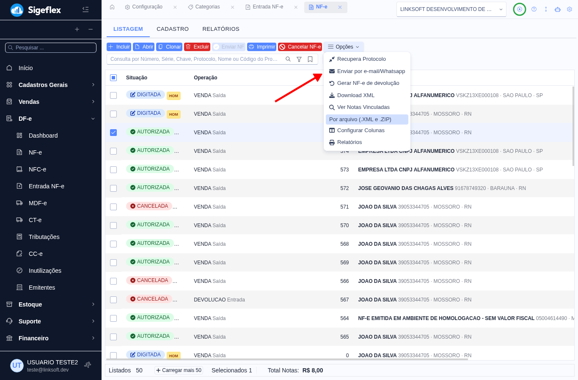This screenshot has width=578, height=380.
Task: Check the DEVOLUCAO Entrada row 567 checkbox
Action: pos(113,300)
